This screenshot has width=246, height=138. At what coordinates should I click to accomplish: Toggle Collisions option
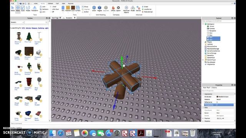(x=44, y=9)
